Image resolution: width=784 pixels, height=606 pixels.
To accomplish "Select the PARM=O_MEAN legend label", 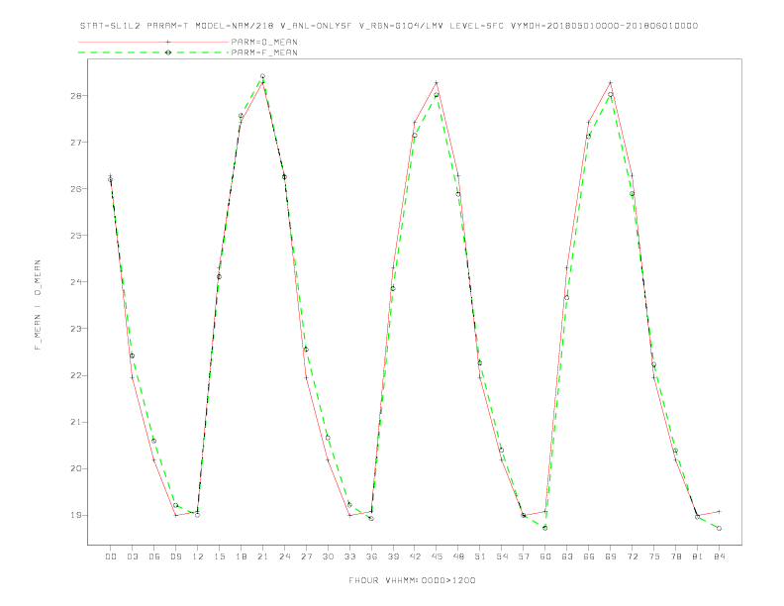I will 264,42.
